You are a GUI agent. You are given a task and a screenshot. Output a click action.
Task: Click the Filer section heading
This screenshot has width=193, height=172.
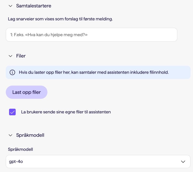(x=21, y=56)
